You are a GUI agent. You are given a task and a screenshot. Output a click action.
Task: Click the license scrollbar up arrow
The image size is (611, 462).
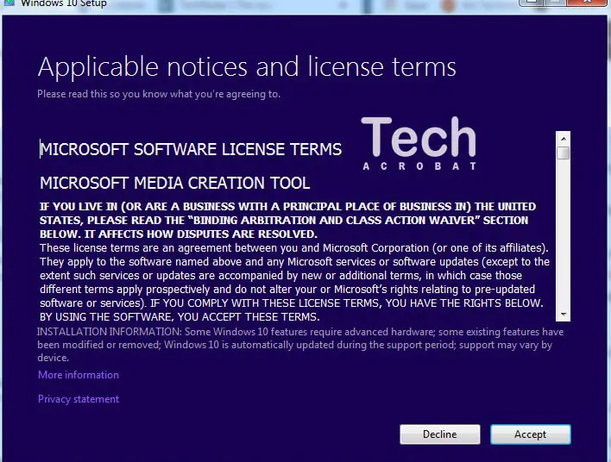pyautogui.click(x=563, y=139)
